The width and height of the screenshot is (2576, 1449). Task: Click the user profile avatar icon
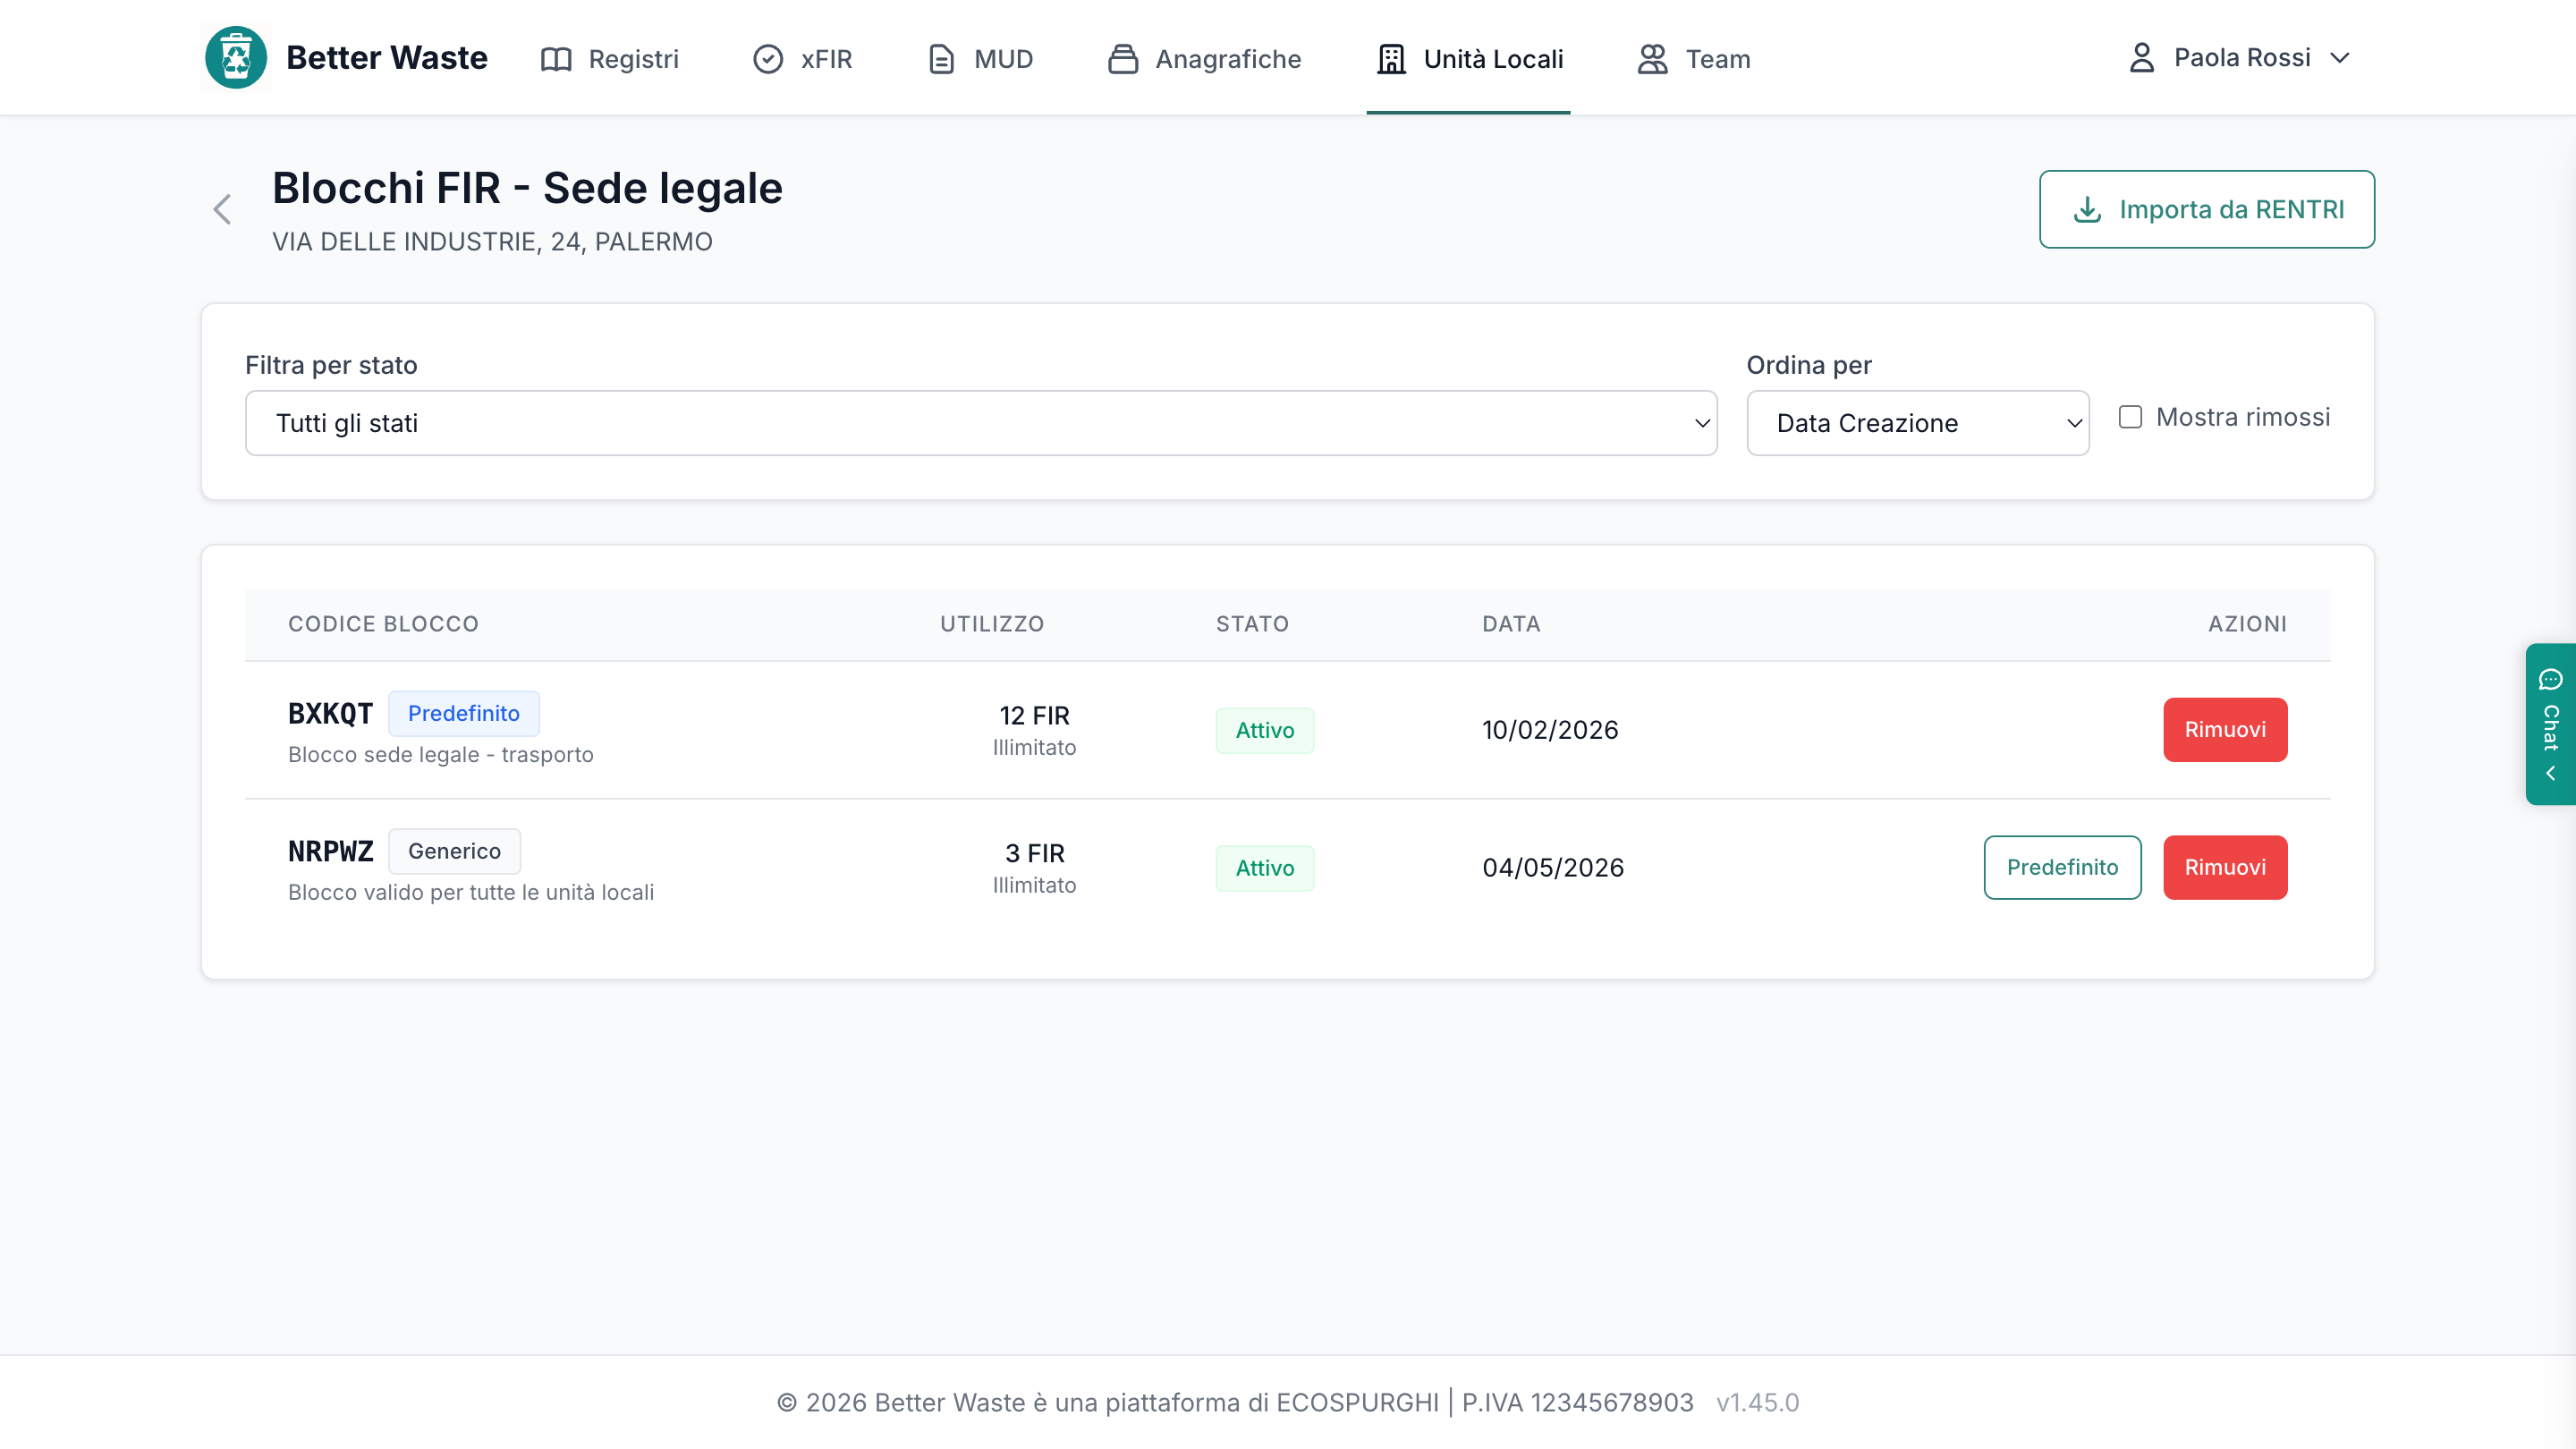[2141, 57]
